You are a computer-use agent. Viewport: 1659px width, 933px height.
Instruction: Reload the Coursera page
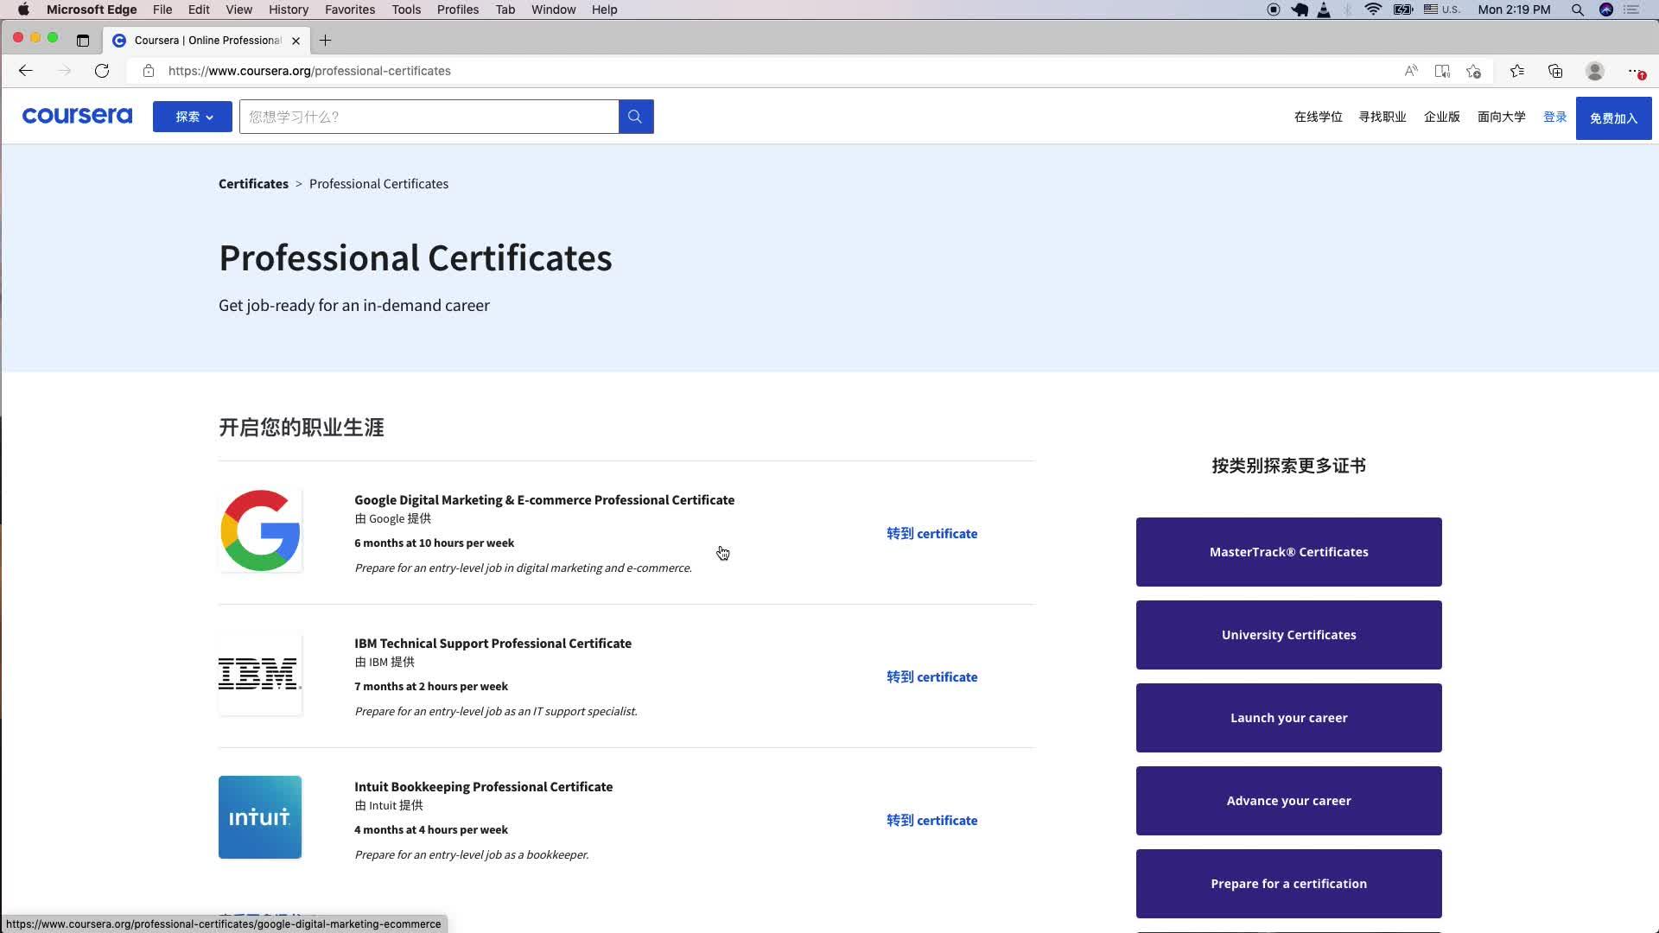point(102,71)
